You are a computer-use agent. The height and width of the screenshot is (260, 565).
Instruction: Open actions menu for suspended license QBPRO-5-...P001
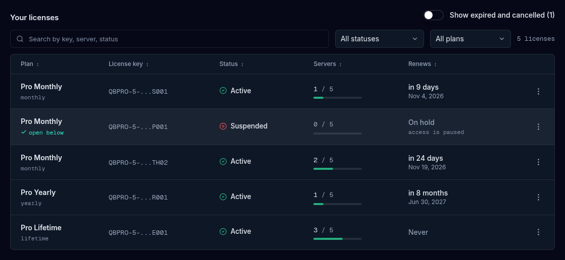538,127
